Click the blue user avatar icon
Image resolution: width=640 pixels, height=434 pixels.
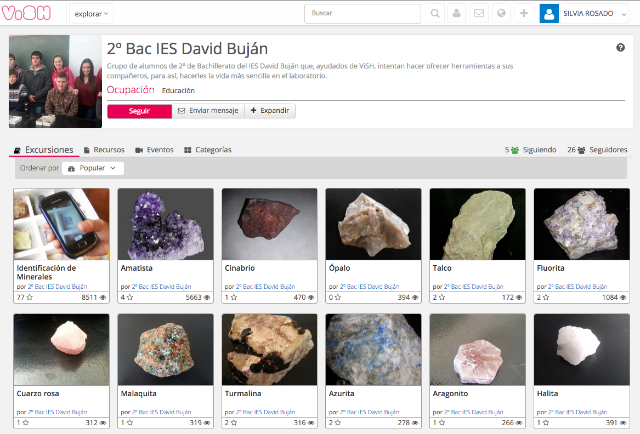549,14
